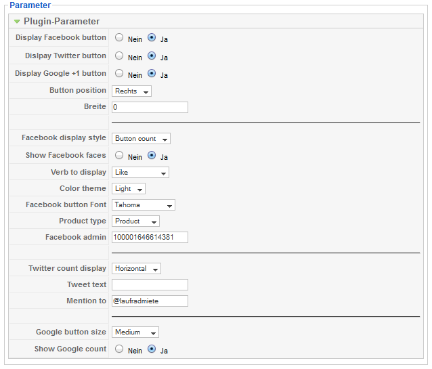The width and height of the screenshot is (432, 369).
Task: Click the Tweet text input field
Action: point(150,284)
